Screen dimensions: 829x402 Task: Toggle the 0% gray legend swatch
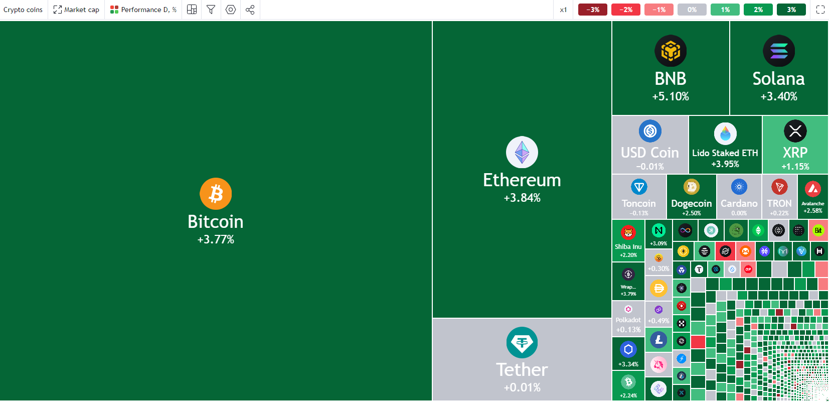(692, 10)
